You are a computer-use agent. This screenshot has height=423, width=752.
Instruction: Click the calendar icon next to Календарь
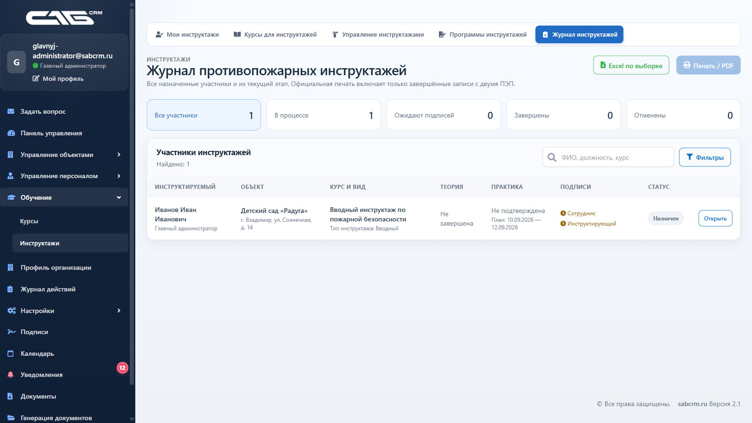(10, 353)
